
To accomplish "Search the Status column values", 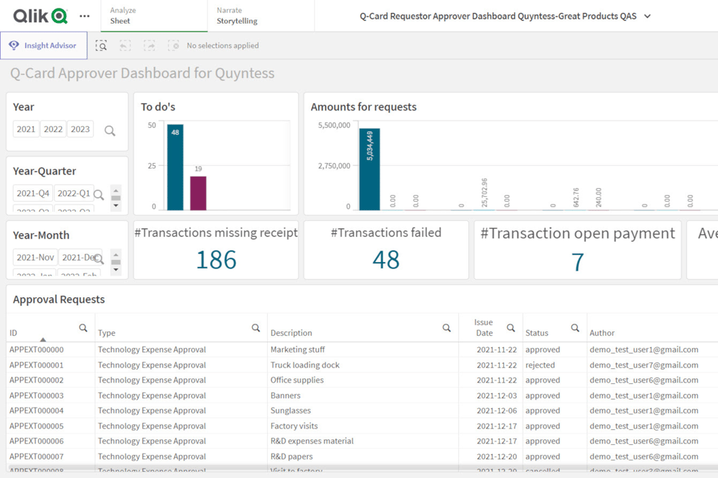I will coord(575,328).
